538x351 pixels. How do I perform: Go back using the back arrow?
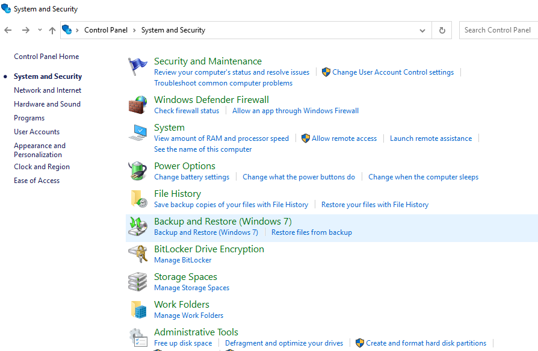coord(8,30)
